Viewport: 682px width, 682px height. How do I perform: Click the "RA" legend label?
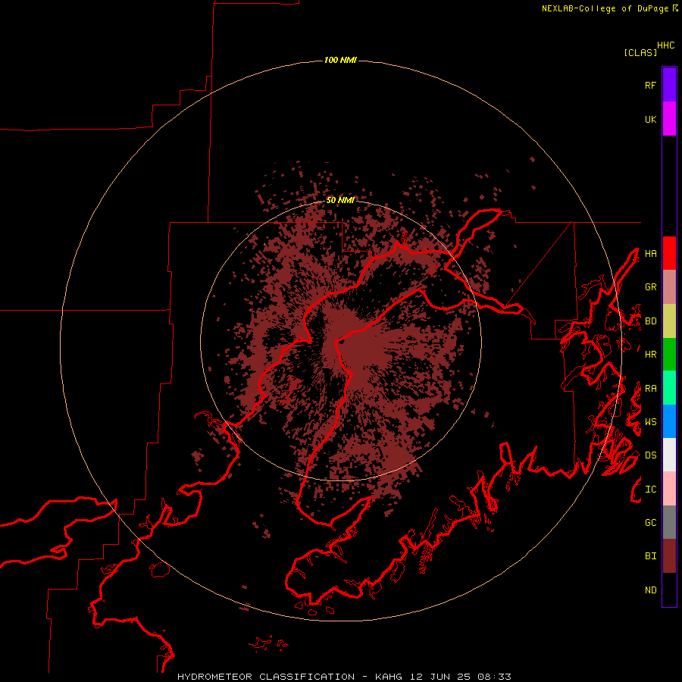click(650, 388)
